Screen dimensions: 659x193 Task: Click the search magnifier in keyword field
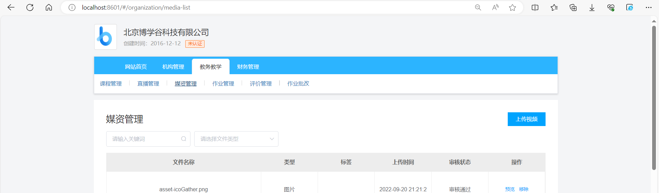tap(184, 139)
